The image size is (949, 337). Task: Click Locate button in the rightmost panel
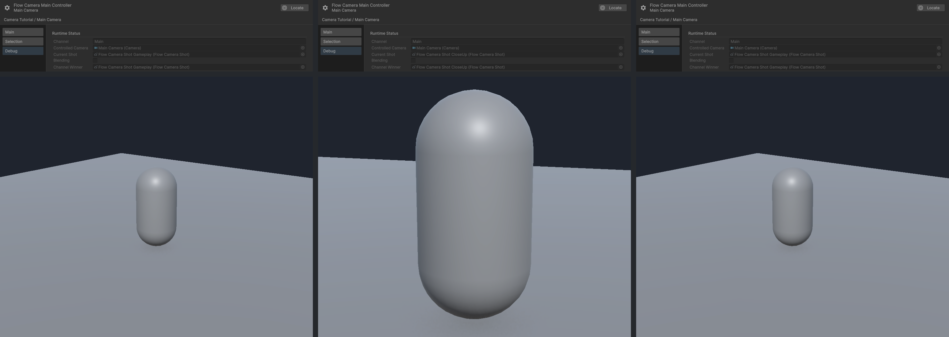click(x=930, y=8)
